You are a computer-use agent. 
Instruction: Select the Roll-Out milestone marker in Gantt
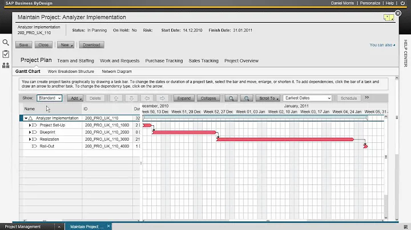point(365,146)
